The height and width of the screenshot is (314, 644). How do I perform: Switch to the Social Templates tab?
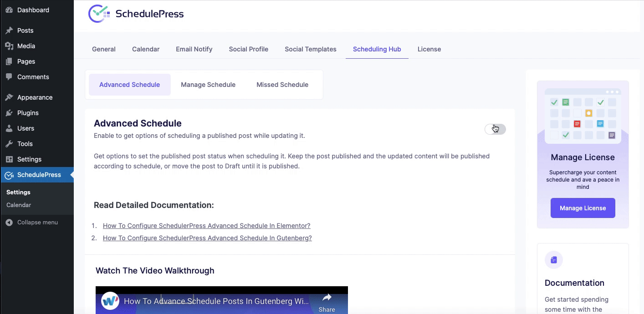click(310, 49)
